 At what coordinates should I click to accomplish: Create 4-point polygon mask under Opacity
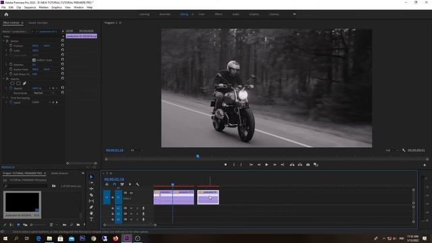tap(18, 83)
